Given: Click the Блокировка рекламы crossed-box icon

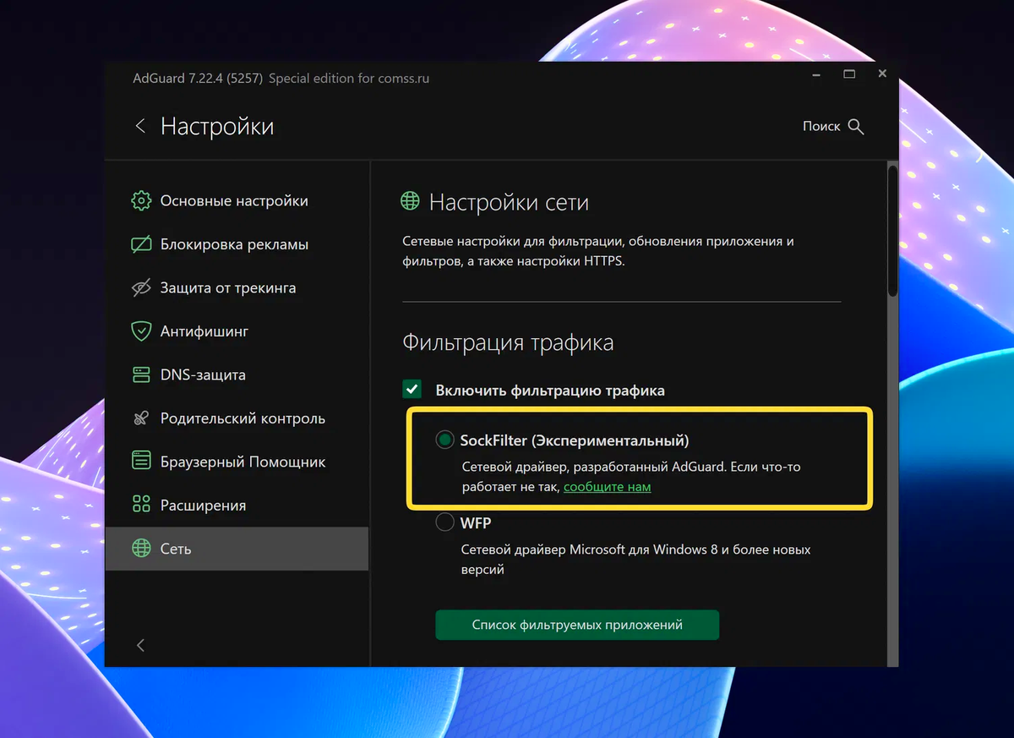Looking at the screenshot, I should point(141,245).
